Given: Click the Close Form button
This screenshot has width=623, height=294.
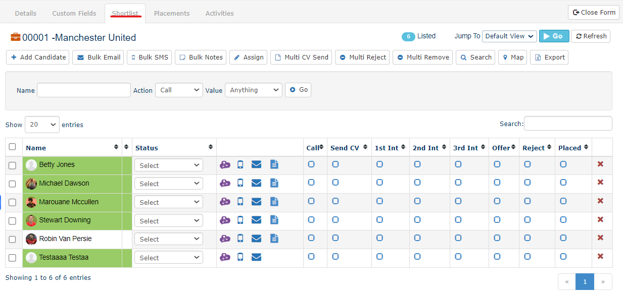Looking at the screenshot, I should [x=594, y=13].
